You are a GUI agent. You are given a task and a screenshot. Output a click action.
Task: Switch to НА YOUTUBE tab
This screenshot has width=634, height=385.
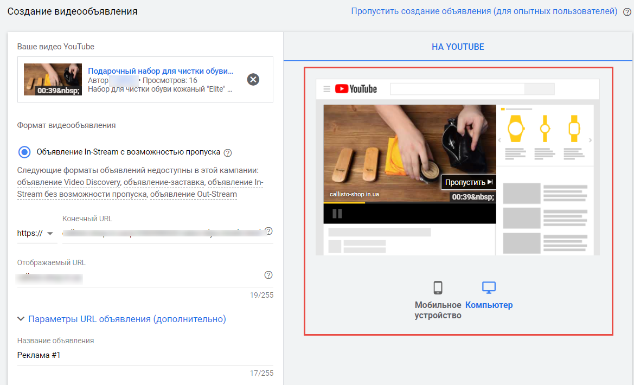tap(458, 47)
